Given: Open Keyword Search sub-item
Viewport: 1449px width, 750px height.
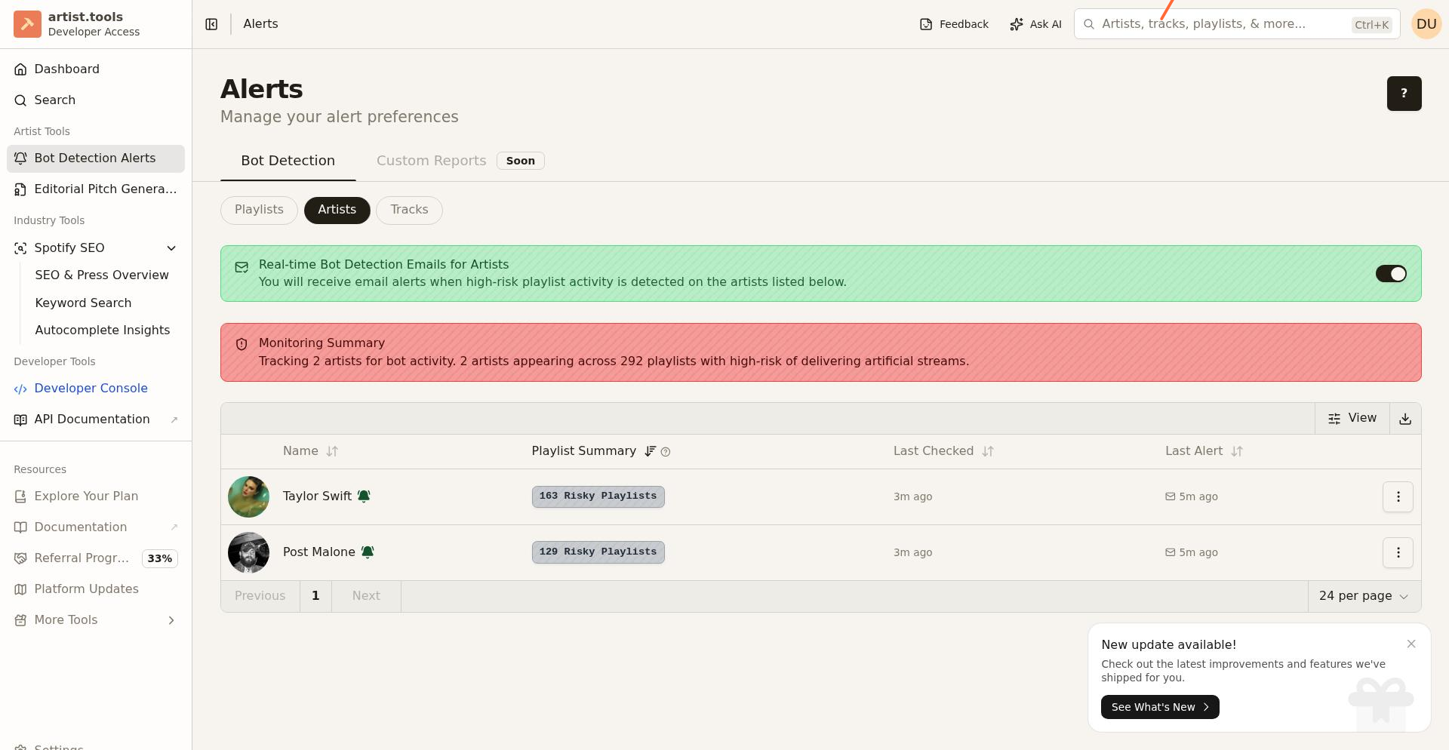Looking at the screenshot, I should click(x=83, y=303).
